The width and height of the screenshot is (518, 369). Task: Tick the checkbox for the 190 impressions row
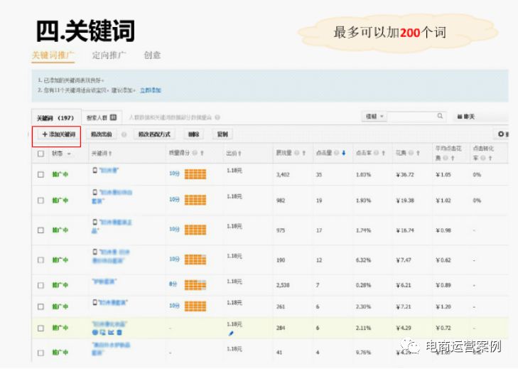41,260
